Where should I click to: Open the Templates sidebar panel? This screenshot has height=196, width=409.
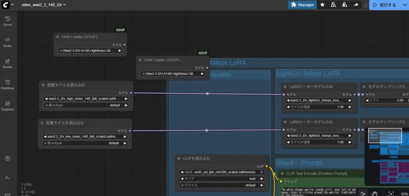[8, 106]
